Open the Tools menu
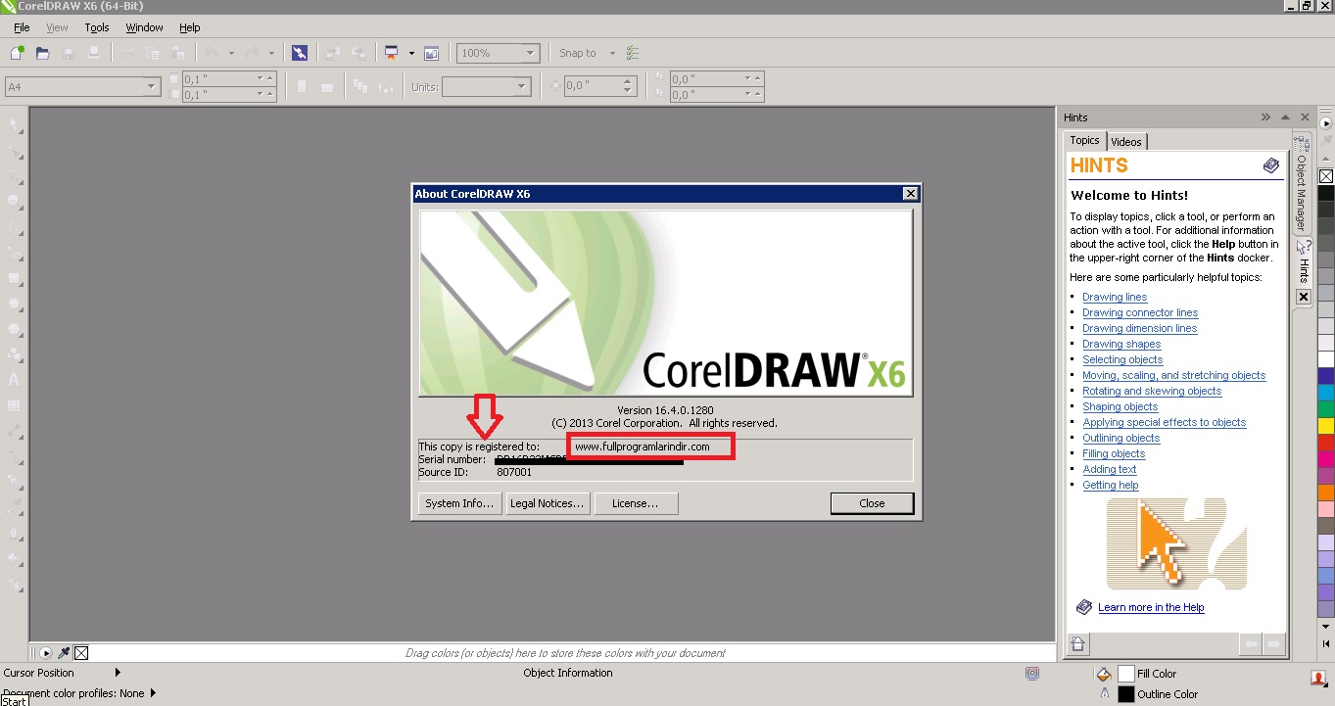Viewport: 1335px width, 706px height. click(x=97, y=27)
